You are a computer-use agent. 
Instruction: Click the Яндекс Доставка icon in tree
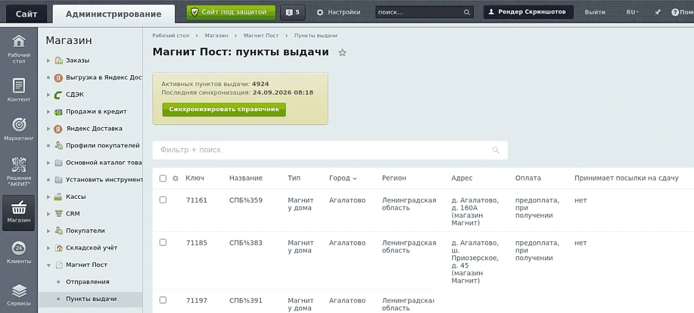(x=58, y=129)
